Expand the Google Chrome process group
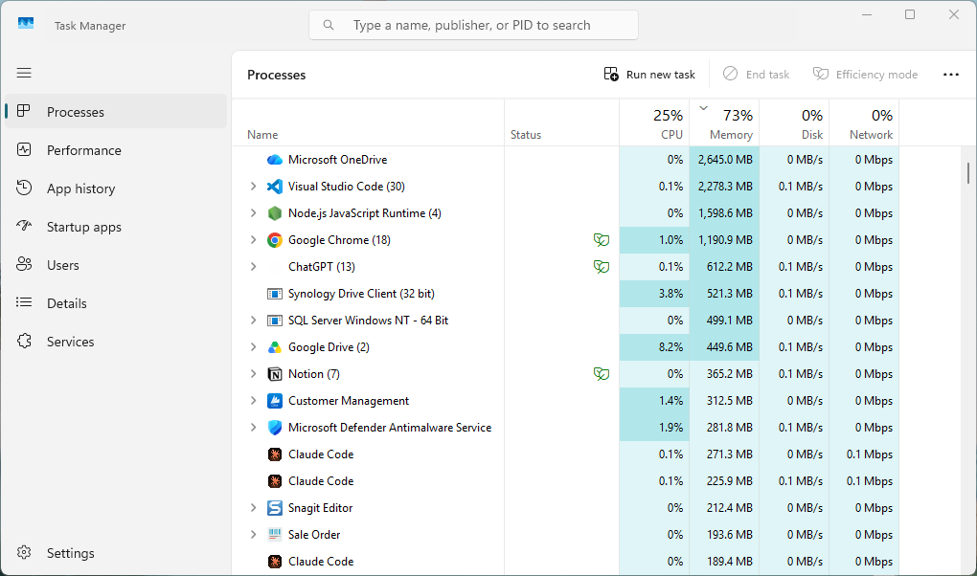Image resolution: width=977 pixels, height=576 pixels. coord(253,240)
